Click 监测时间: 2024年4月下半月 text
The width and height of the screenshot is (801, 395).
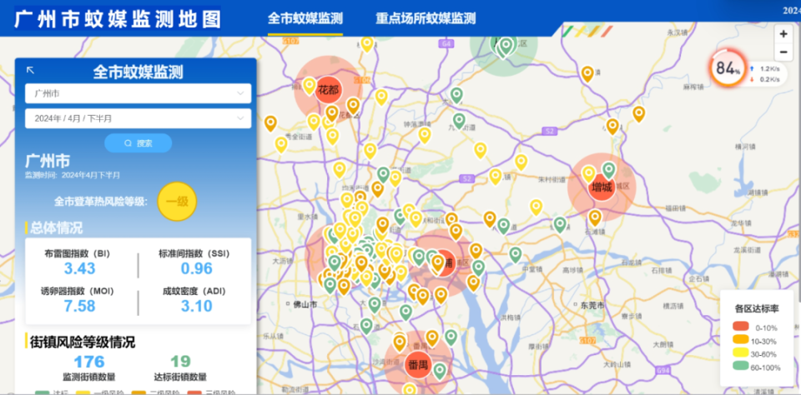pyautogui.click(x=73, y=175)
